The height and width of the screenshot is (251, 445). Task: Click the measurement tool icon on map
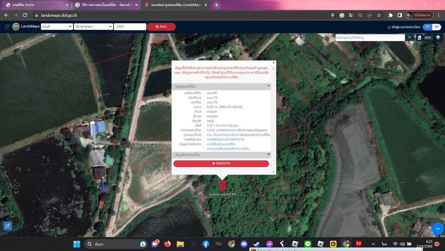point(7,226)
